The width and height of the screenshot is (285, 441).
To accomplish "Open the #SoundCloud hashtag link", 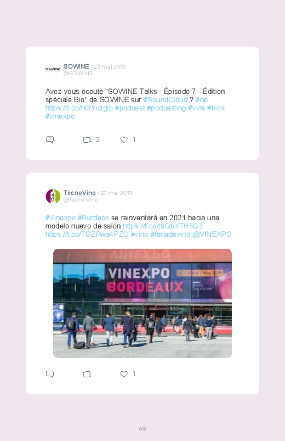I will (x=166, y=99).
